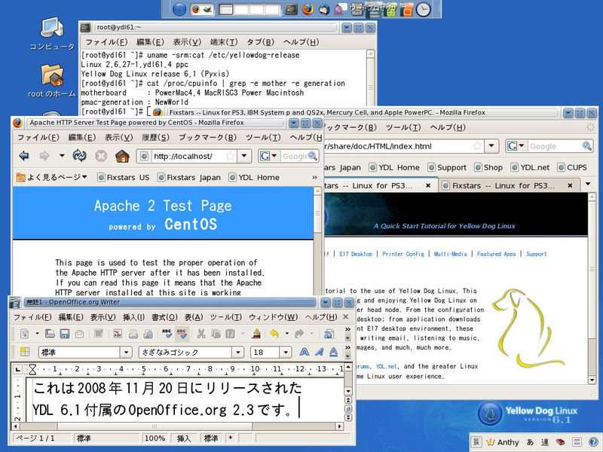Click the Cut scissors icon in Writer

200,334
